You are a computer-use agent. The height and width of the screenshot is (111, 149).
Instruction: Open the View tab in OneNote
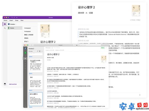(x=22, y=20)
